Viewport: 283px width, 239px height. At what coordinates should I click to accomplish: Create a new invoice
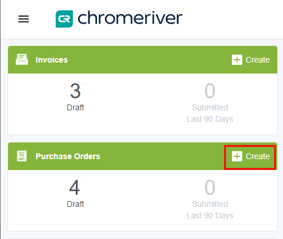pos(251,60)
